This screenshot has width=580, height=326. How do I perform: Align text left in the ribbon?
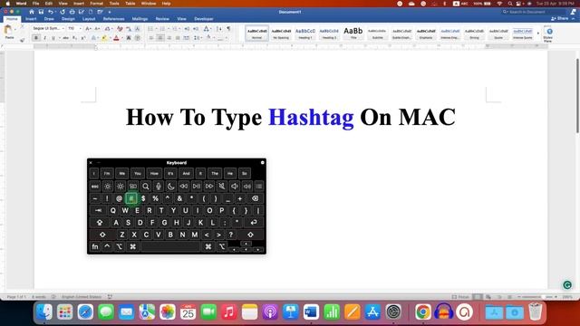151,38
